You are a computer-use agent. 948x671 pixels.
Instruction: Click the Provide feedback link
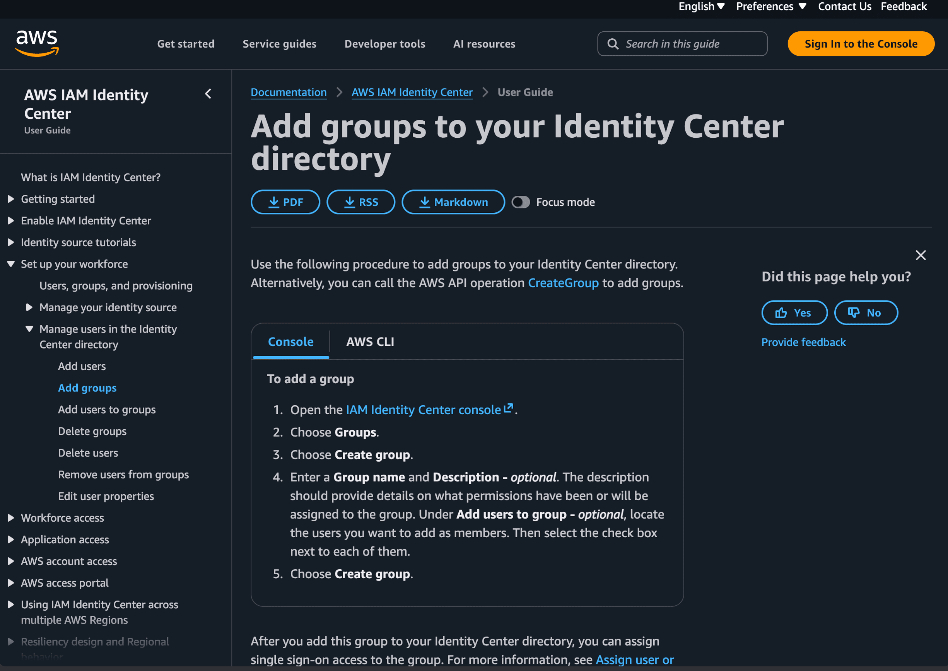803,342
